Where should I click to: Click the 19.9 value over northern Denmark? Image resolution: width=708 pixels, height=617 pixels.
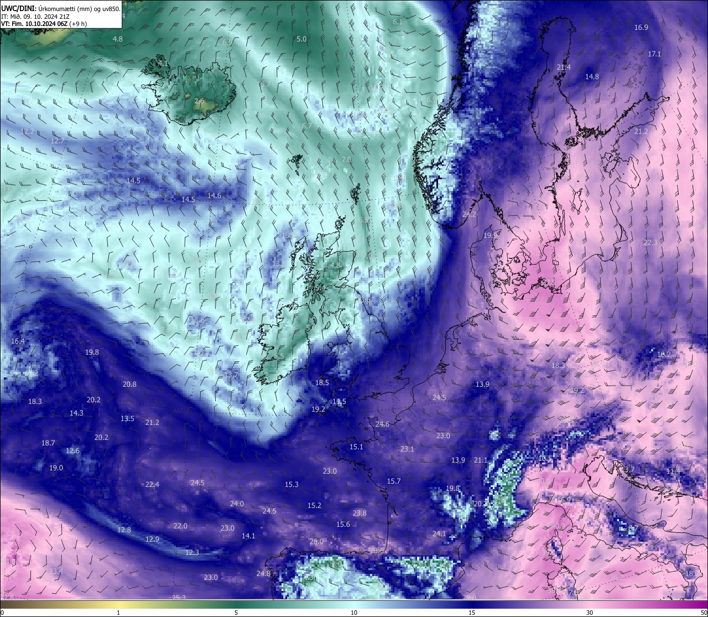point(490,235)
